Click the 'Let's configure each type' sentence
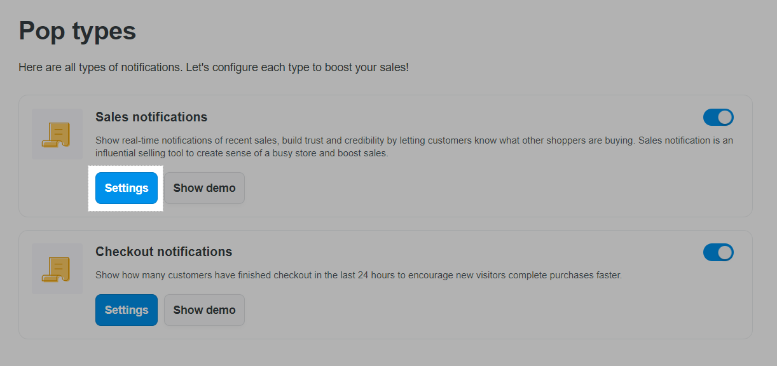Viewport: 777px width, 366px height. coord(298,67)
